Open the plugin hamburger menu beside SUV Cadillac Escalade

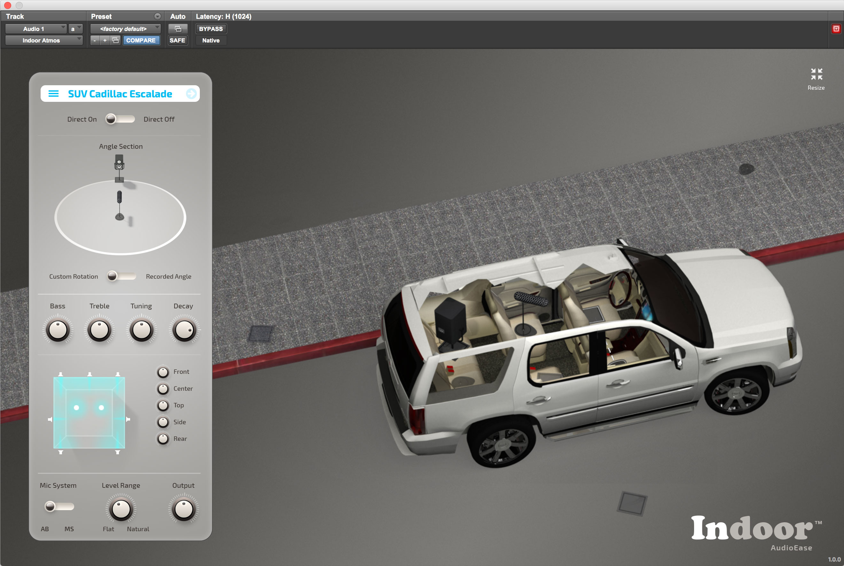(x=53, y=94)
